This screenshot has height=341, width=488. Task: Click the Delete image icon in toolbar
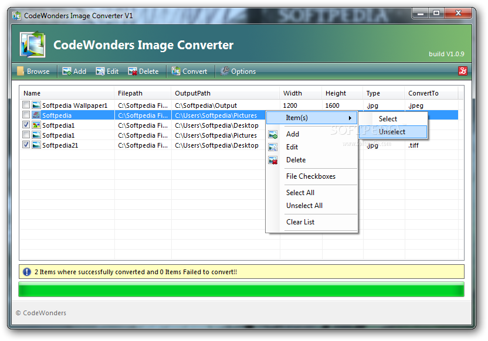pos(133,71)
